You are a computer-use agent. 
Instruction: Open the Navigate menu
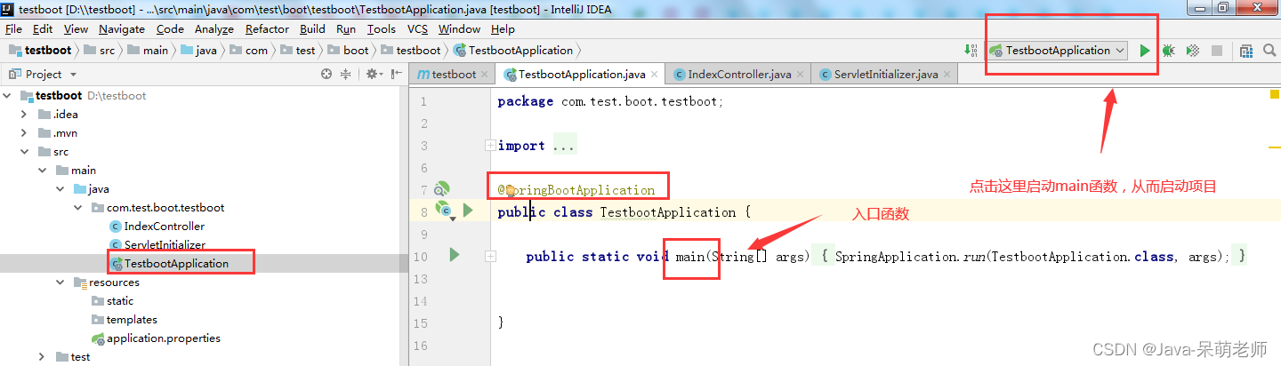(121, 28)
